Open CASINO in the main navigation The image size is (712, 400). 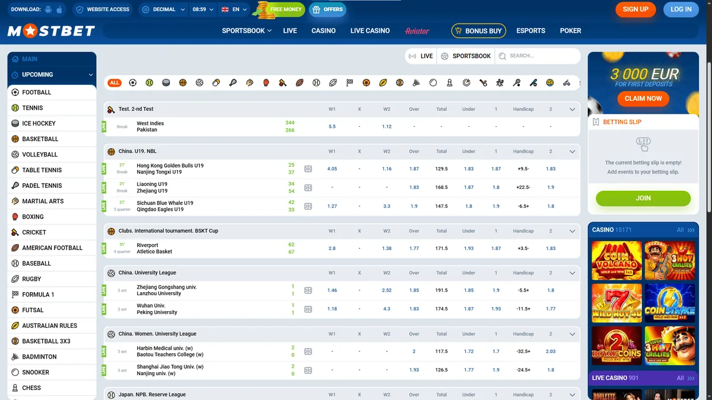(x=323, y=31)
